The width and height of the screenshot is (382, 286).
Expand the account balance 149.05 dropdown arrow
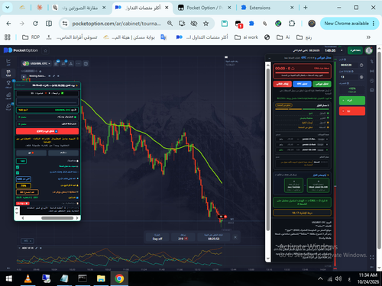(x=342, y=50)
